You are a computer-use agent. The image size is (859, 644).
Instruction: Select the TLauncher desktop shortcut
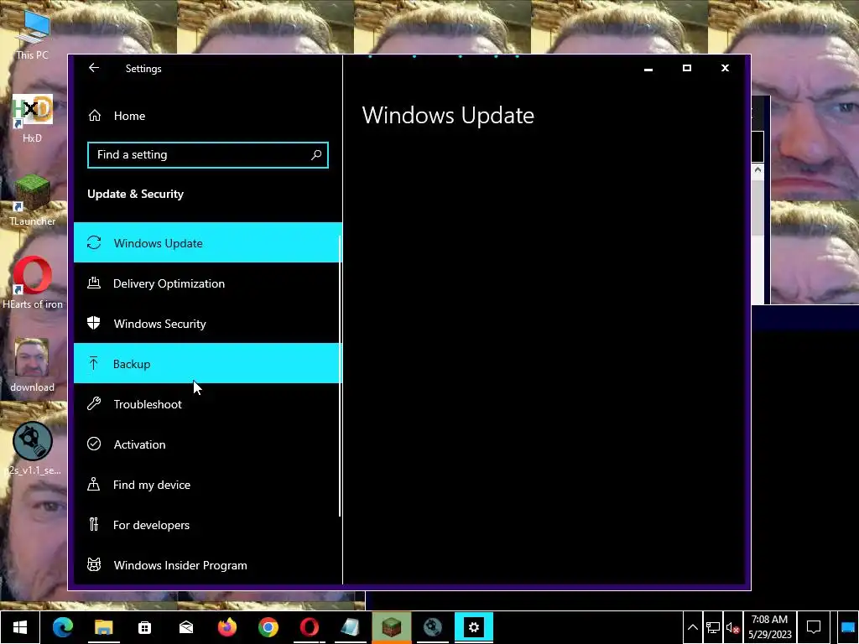[x=33, y=200]
